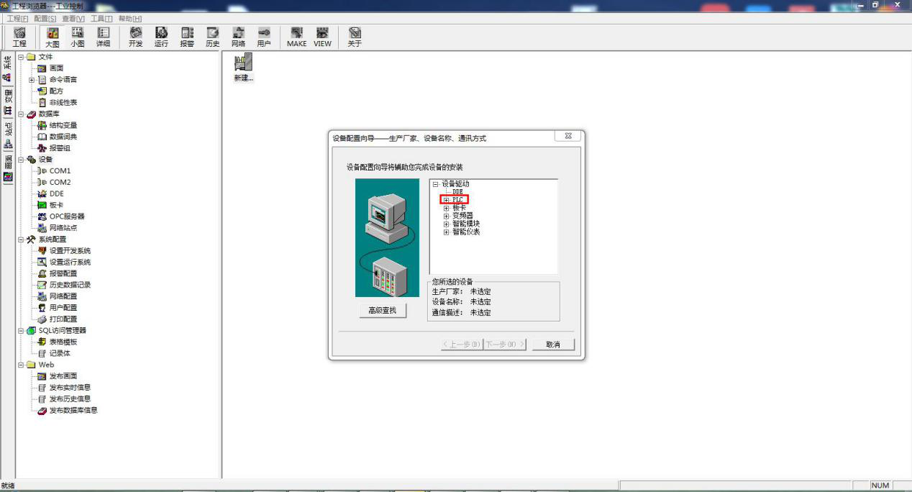Select 结构变量 in the project tree

pyautogui.click(x=63, y=125)
